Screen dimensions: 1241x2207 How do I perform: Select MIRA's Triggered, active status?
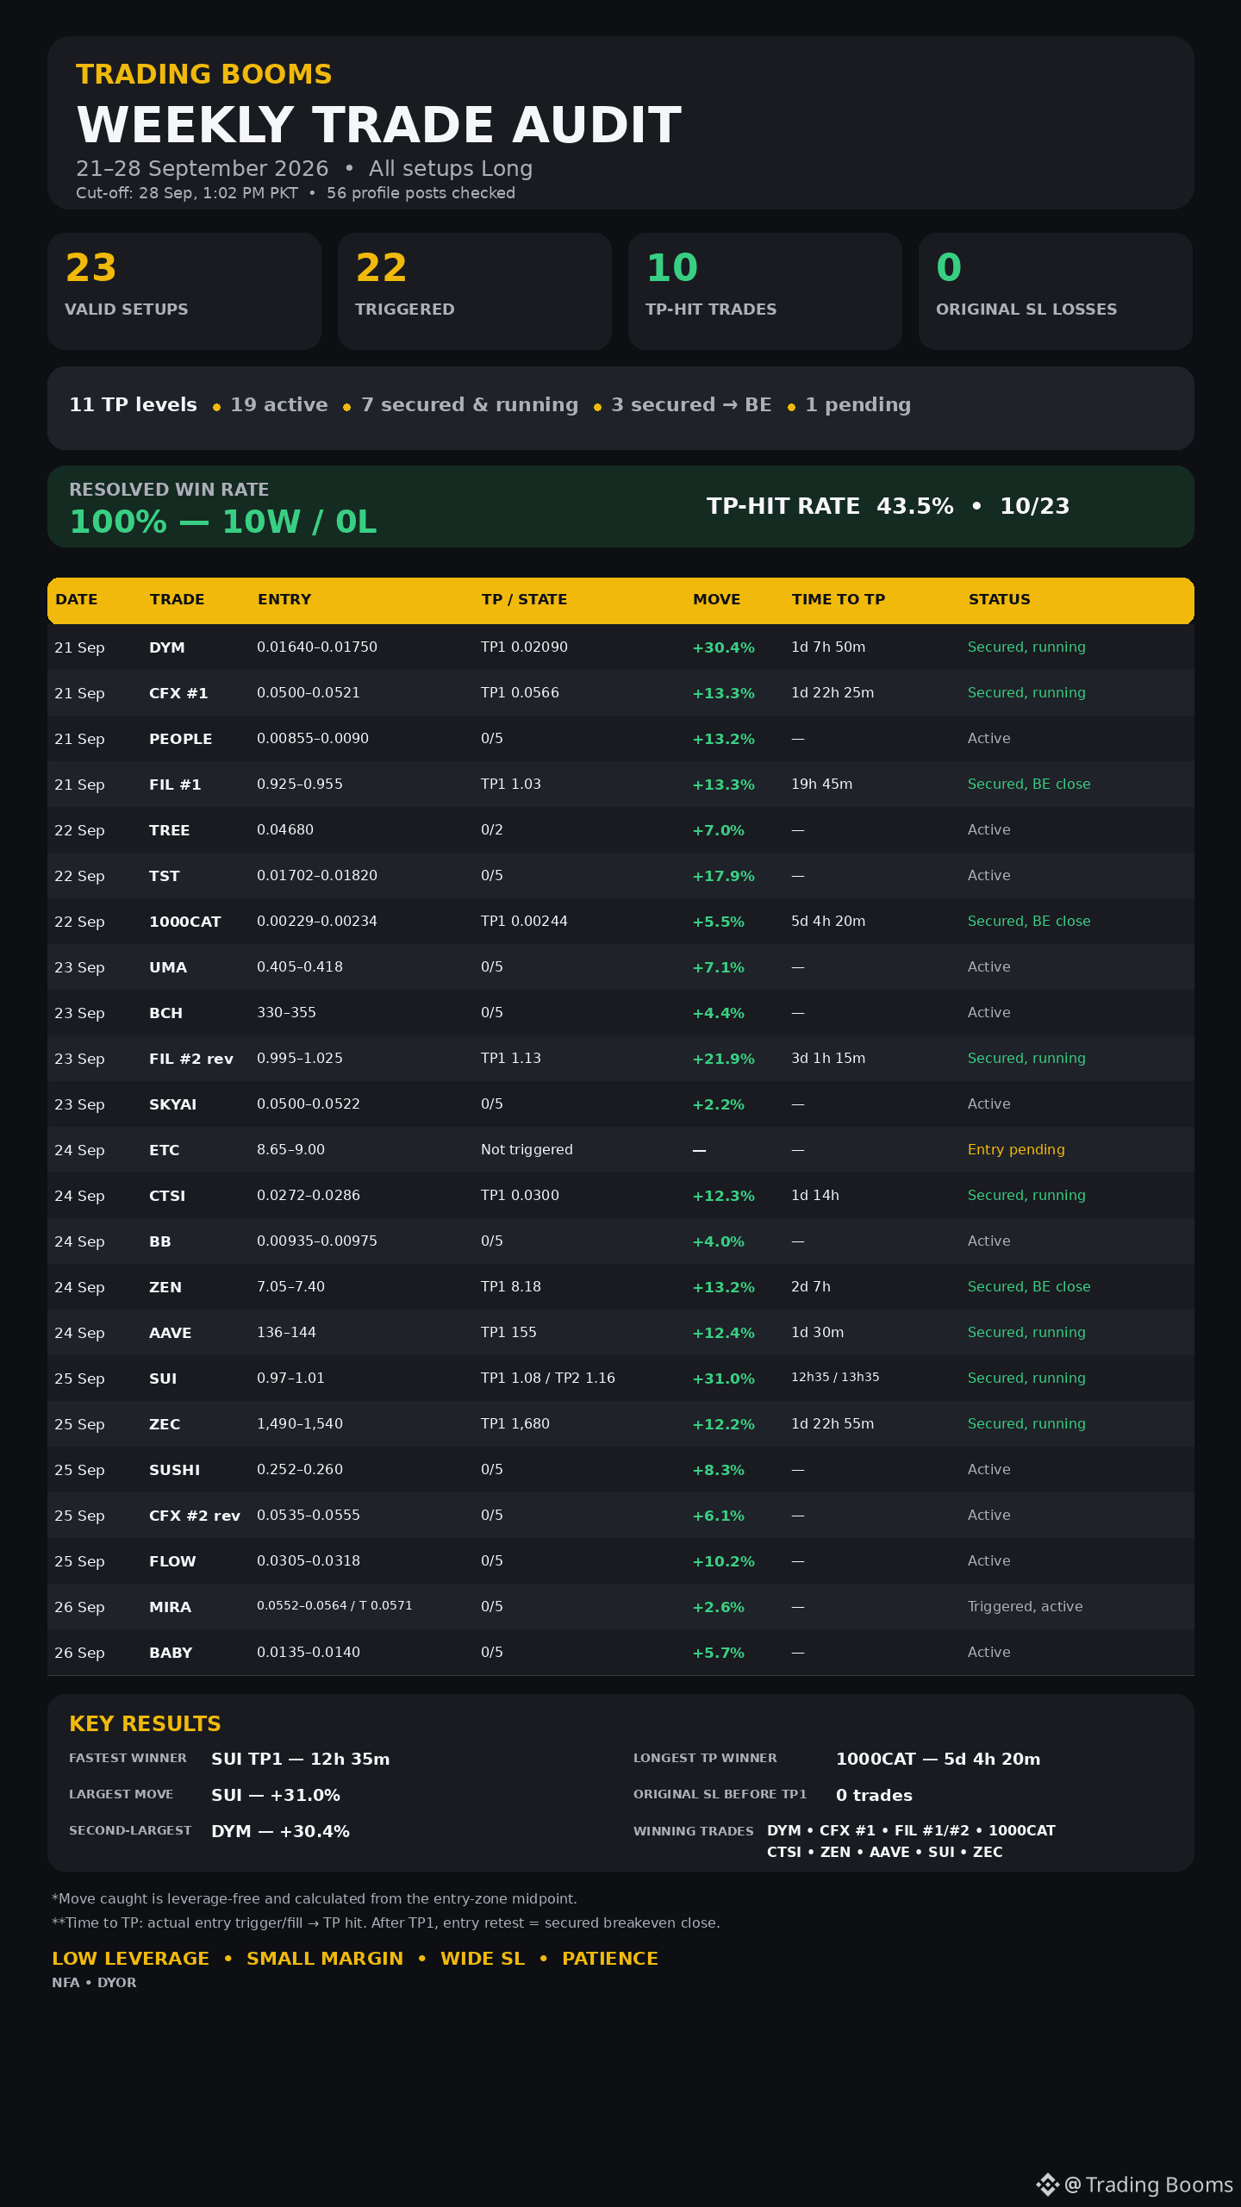1025,1606
